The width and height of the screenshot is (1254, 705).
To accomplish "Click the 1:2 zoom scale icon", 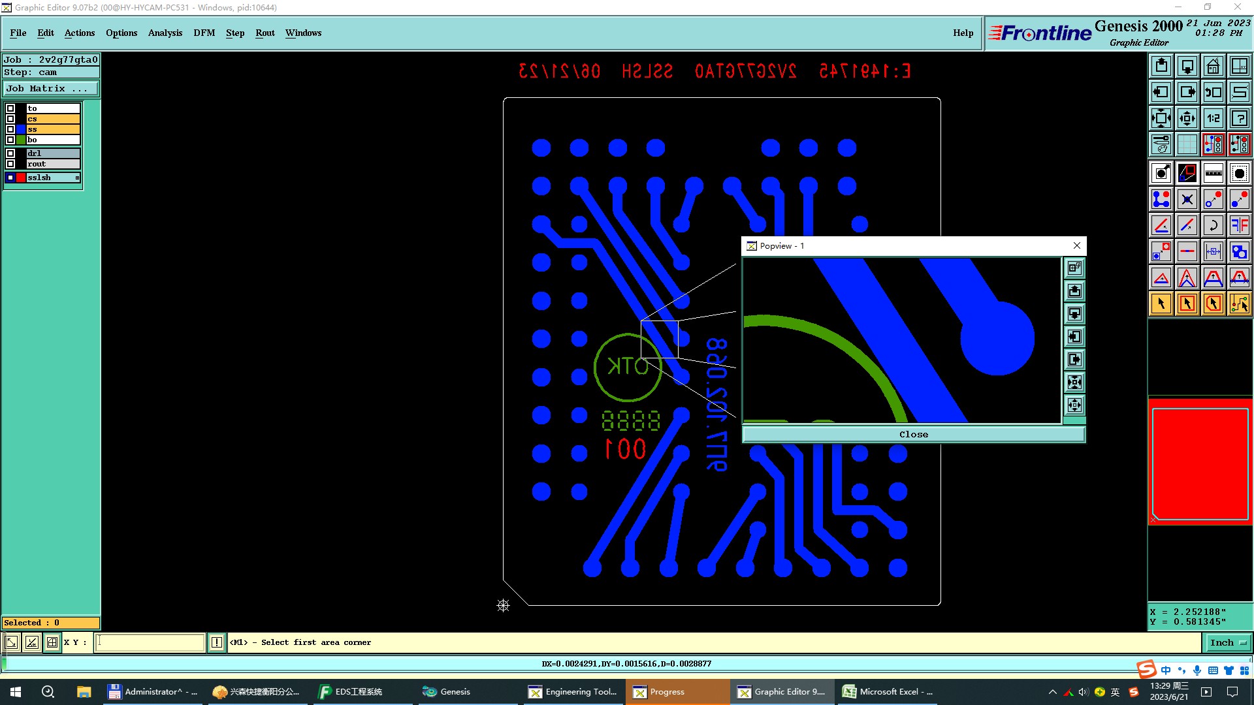I will tap(1213, 118).
